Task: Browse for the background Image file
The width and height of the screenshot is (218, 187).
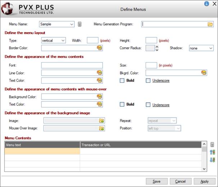Action: 101,121
